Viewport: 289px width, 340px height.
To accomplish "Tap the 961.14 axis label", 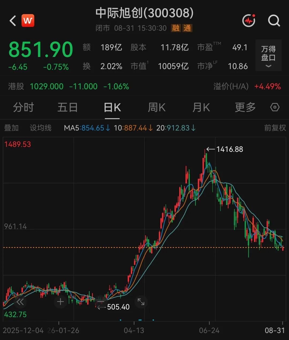I will (15, 226).
